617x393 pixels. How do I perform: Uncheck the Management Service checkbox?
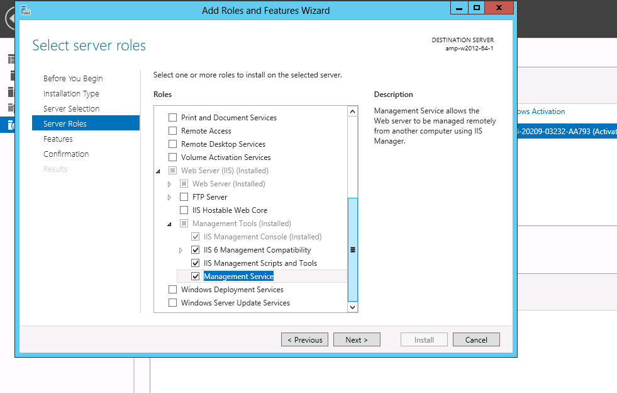point(195,276)
